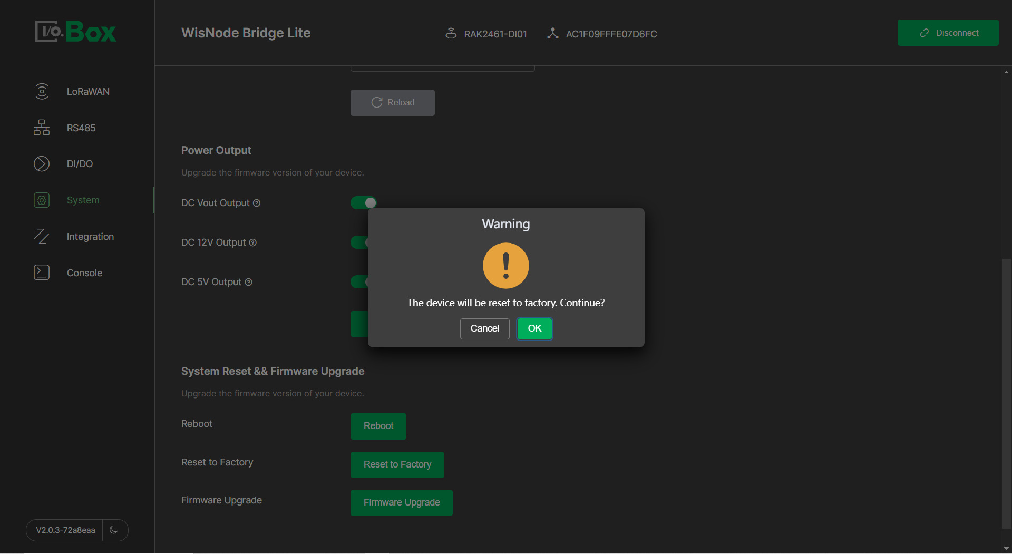This screenshot has width=1012, height=554.
Task: Click the Console terminal icon in sidebar
Action: (x=42, y=273)
